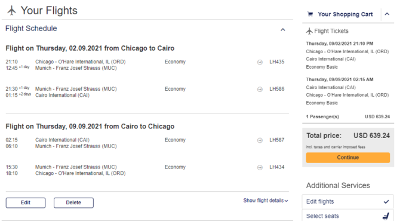Click the seat icon on Select seats
Image resolution: width=400 pixels, height=221 pixels.
point(386,216)
